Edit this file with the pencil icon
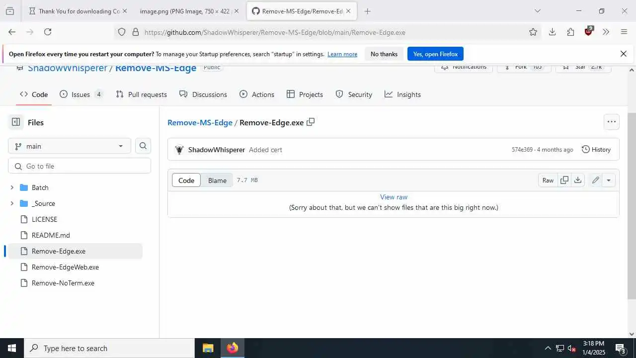 pos(595,180)
